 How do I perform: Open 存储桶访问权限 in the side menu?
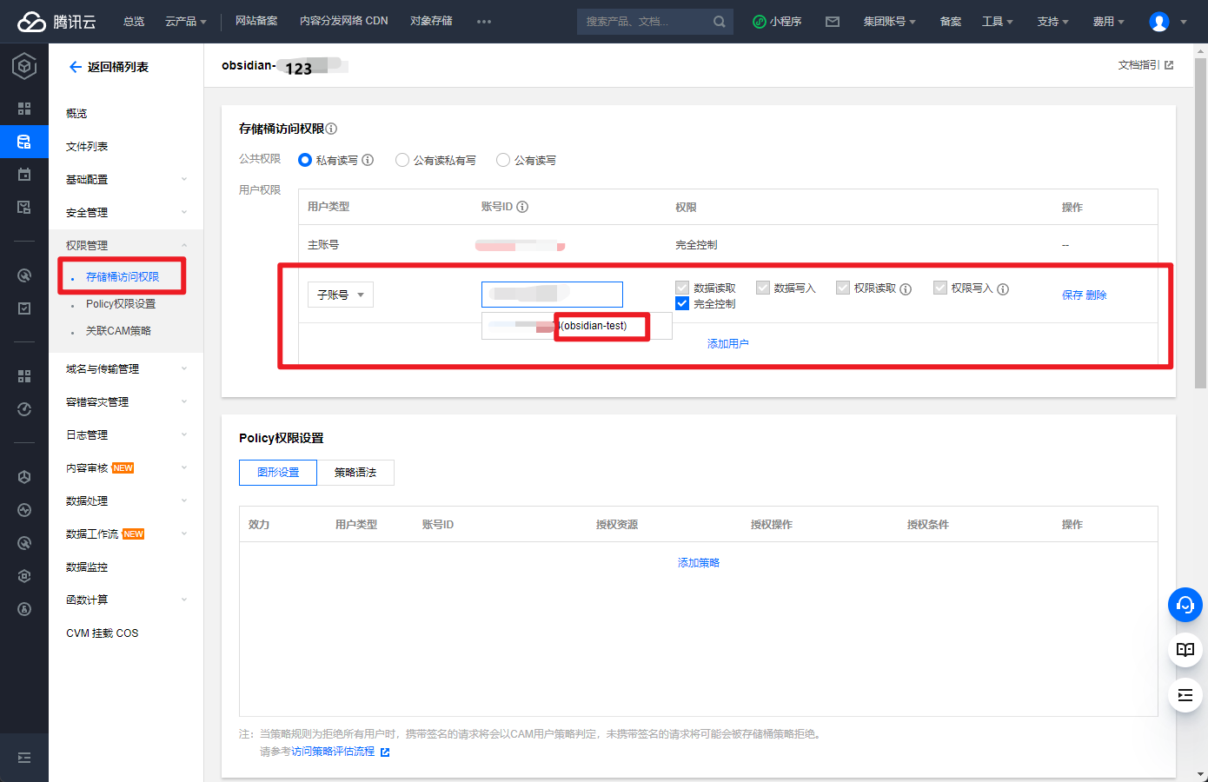click(x=123, y=276)
